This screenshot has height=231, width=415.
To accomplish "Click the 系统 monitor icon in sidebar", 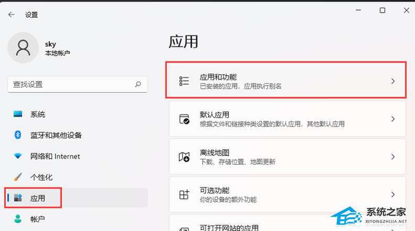I will 18,114.
